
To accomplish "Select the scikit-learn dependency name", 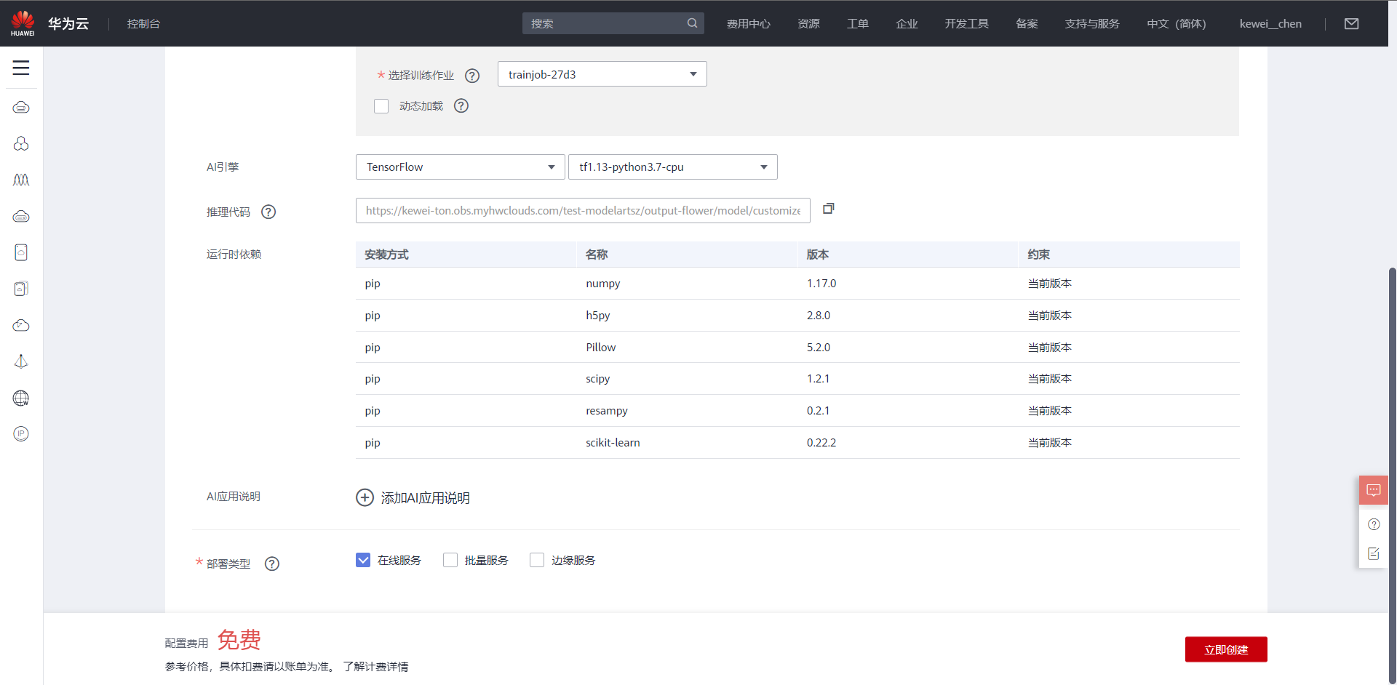I will tap(613, 442).
